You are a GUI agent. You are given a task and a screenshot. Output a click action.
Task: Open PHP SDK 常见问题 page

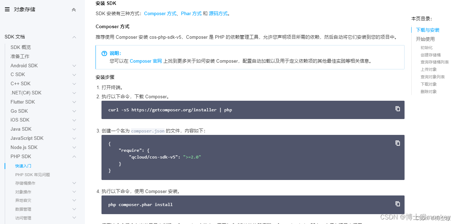point(32,174)
